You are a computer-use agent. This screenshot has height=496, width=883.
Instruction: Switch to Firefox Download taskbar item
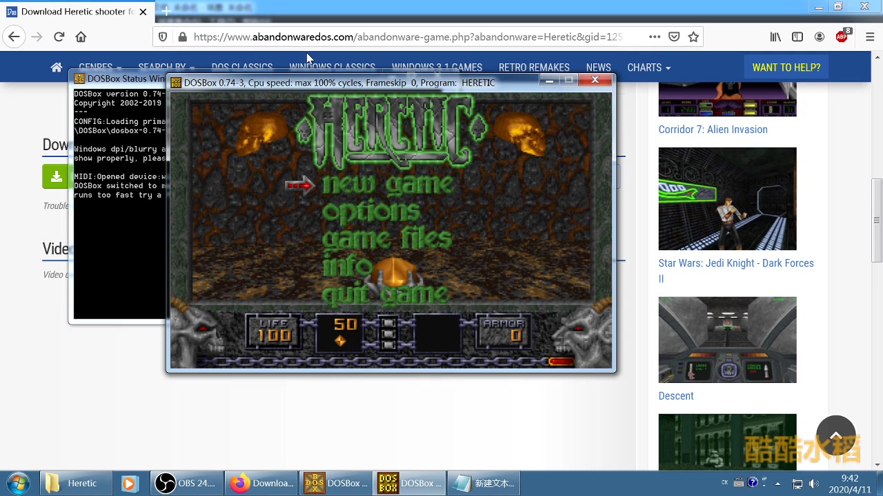click(x=261, y=483)
